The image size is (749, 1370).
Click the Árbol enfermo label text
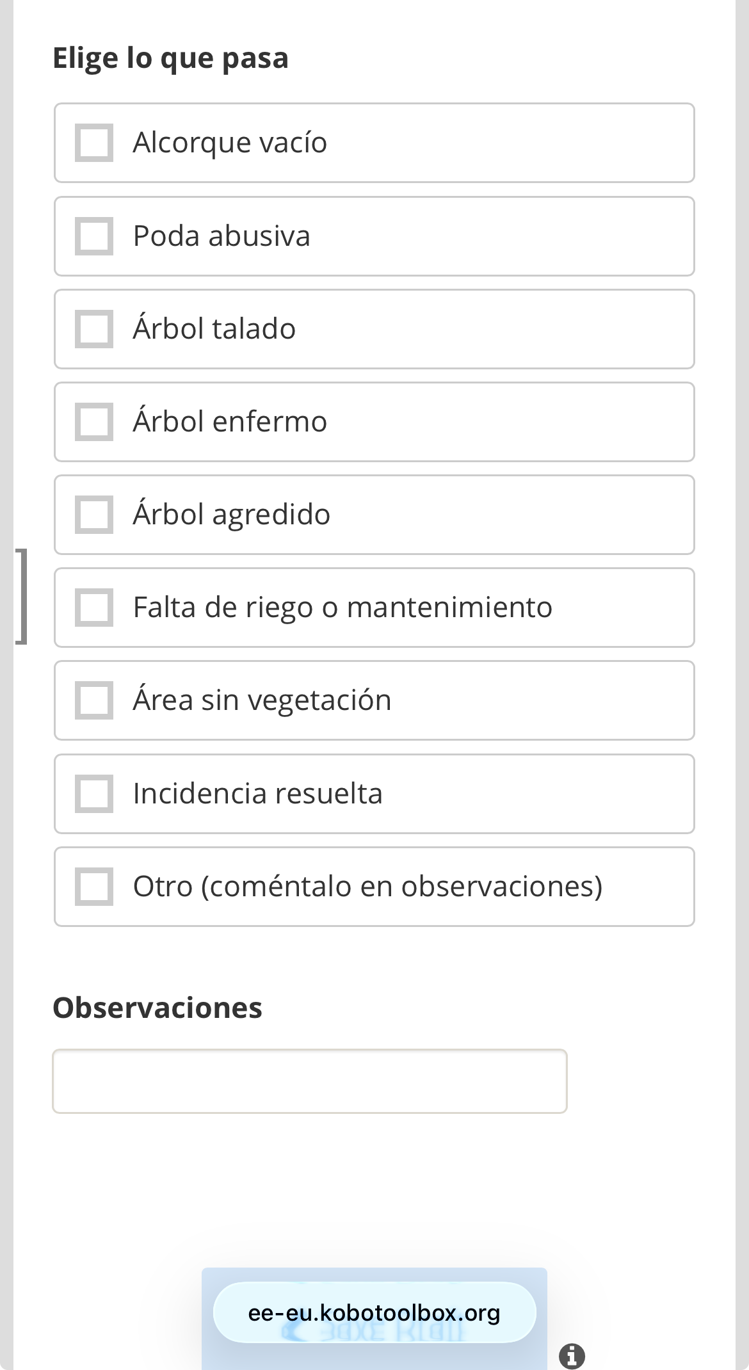pos(230,421)
